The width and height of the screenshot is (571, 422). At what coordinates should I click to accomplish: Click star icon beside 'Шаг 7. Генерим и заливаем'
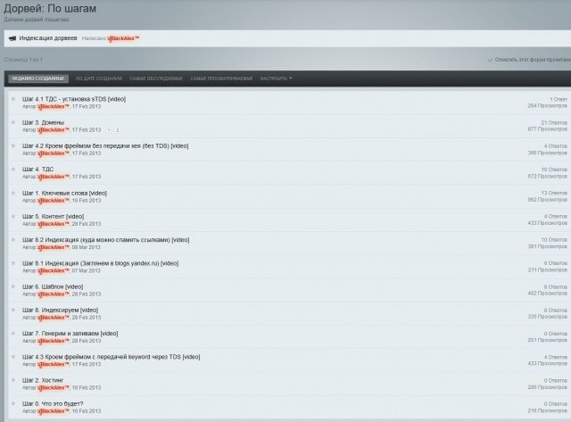point(13,333)
